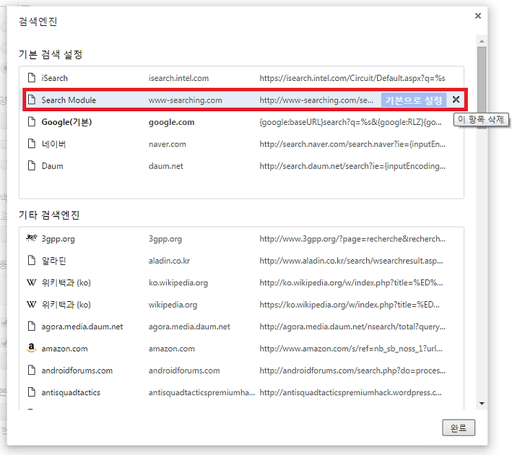Click the scrollbar down arrow
Viewport: 520px width, 455px height.
click(482, 403)
